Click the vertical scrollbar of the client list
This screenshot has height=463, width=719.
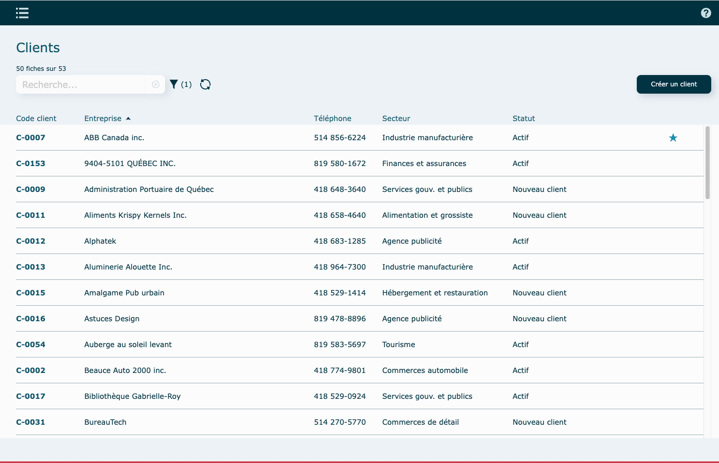707,162
